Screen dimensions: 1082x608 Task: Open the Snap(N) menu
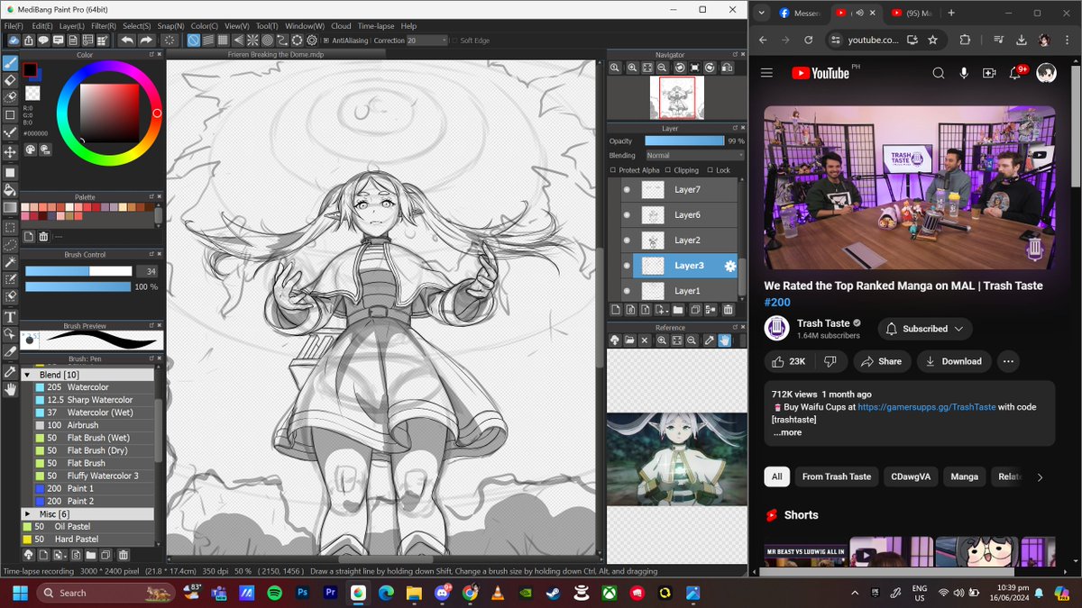169,26
